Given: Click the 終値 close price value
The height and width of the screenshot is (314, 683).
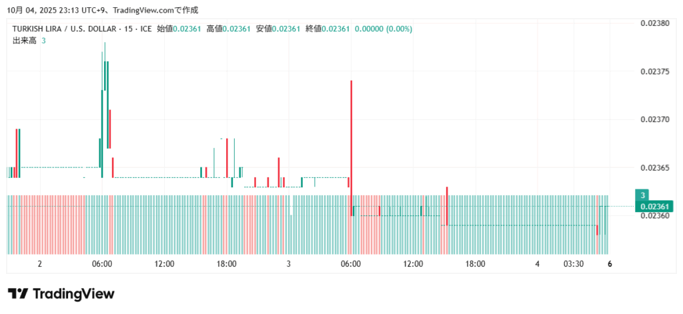Looking at the screenshot, I should [337, 29].
